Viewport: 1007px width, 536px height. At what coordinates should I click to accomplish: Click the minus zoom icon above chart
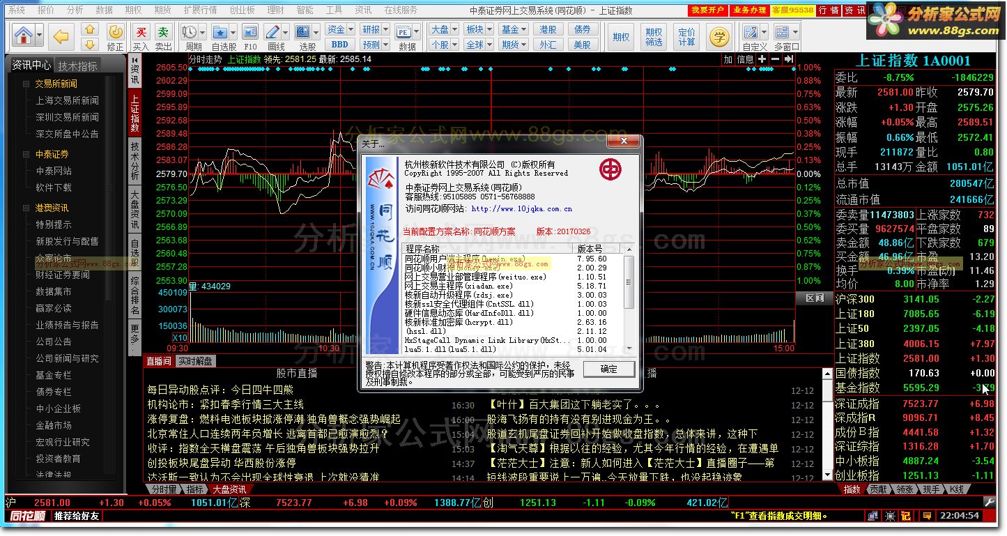click(x=775, y=60)
